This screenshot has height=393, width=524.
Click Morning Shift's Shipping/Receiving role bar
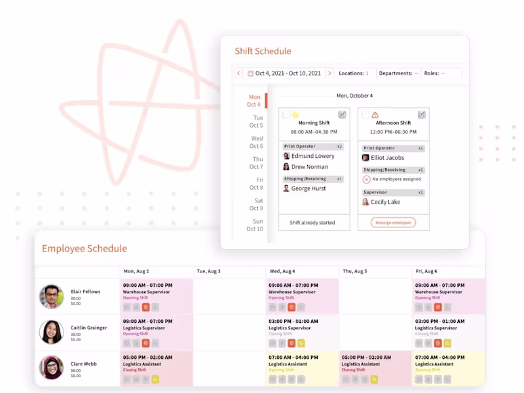(313, 179)
